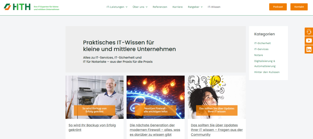Select IT-Wissen in the navigation bar
This screenshot has width=313, height=139.
[214, 7]
